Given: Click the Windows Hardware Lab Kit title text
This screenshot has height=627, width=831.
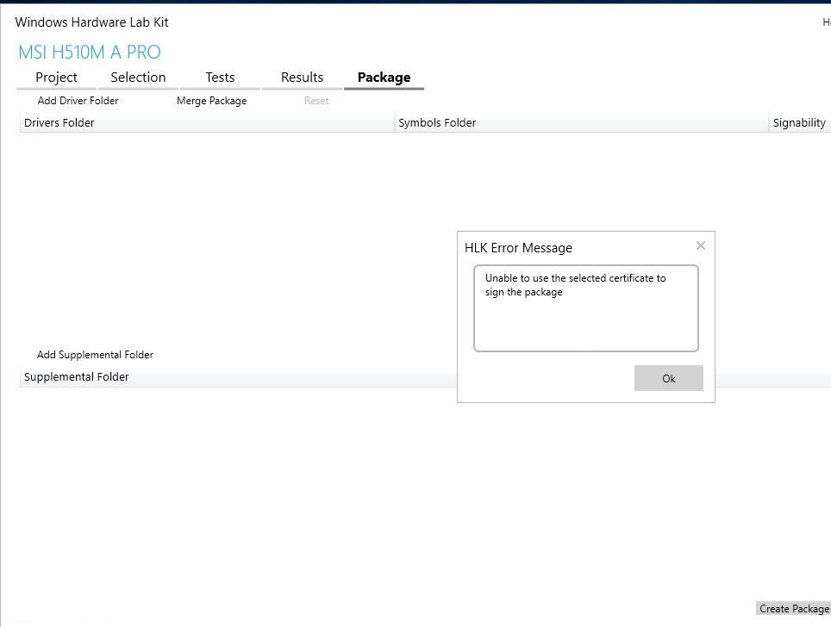Looking at the screenshot, I should point(91,22).
